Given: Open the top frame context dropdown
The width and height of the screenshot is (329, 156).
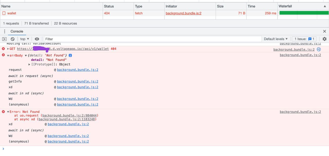Looking at the screenshot, I should click(x=24, y=39).
